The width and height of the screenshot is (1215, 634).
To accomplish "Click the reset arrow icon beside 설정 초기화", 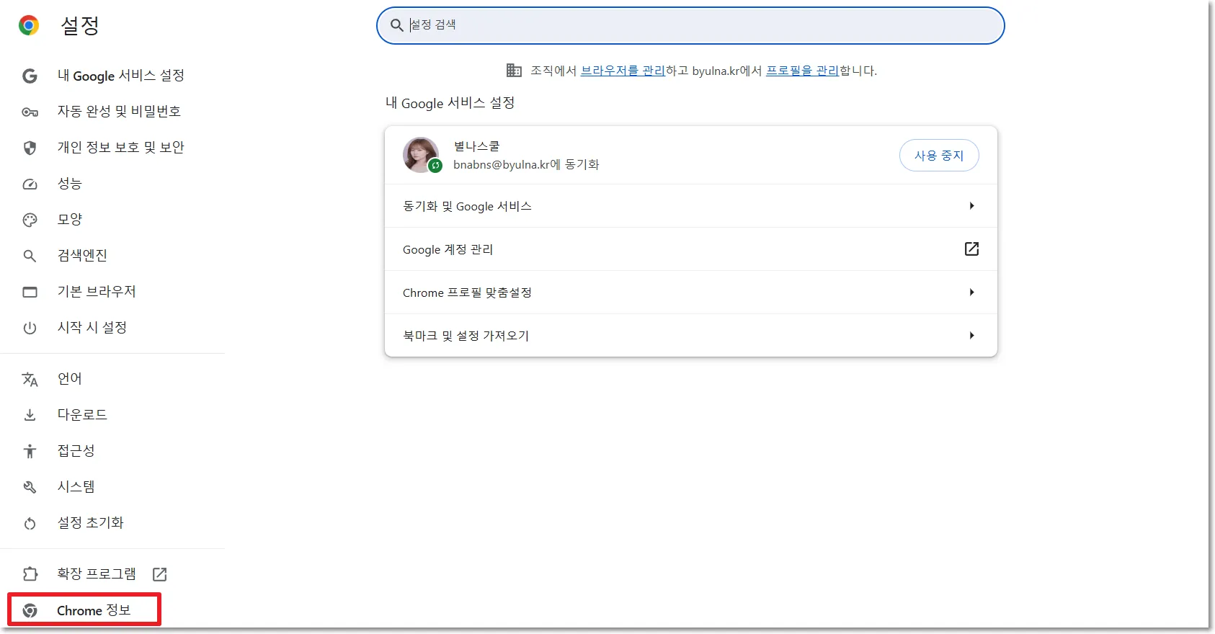I will tap(30, 523).
